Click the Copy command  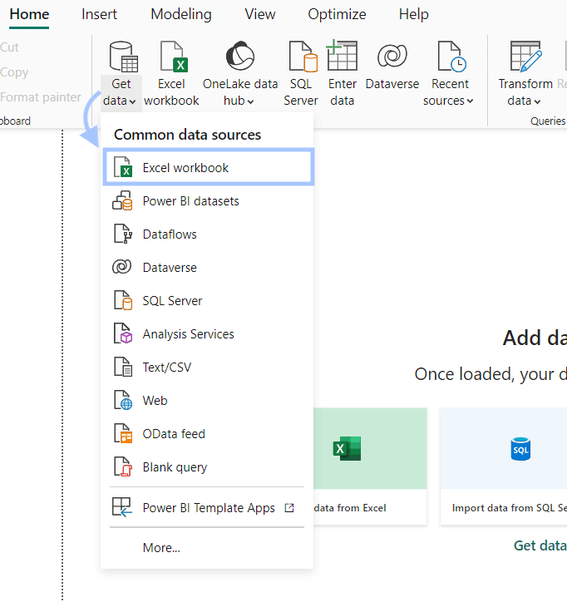tap(14, 72)
